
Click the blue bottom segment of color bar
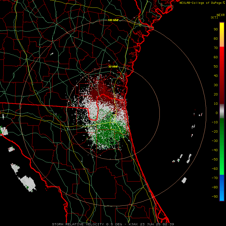click(222, 188)
